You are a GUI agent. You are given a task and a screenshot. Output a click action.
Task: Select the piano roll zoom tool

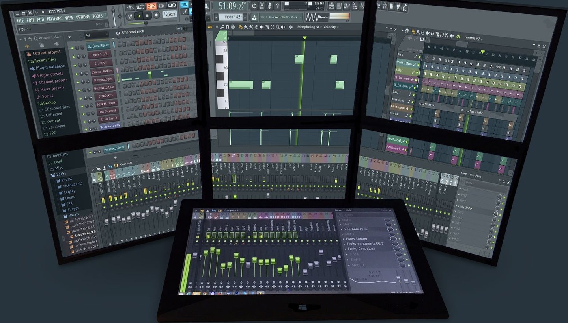(x=277, y=27)
